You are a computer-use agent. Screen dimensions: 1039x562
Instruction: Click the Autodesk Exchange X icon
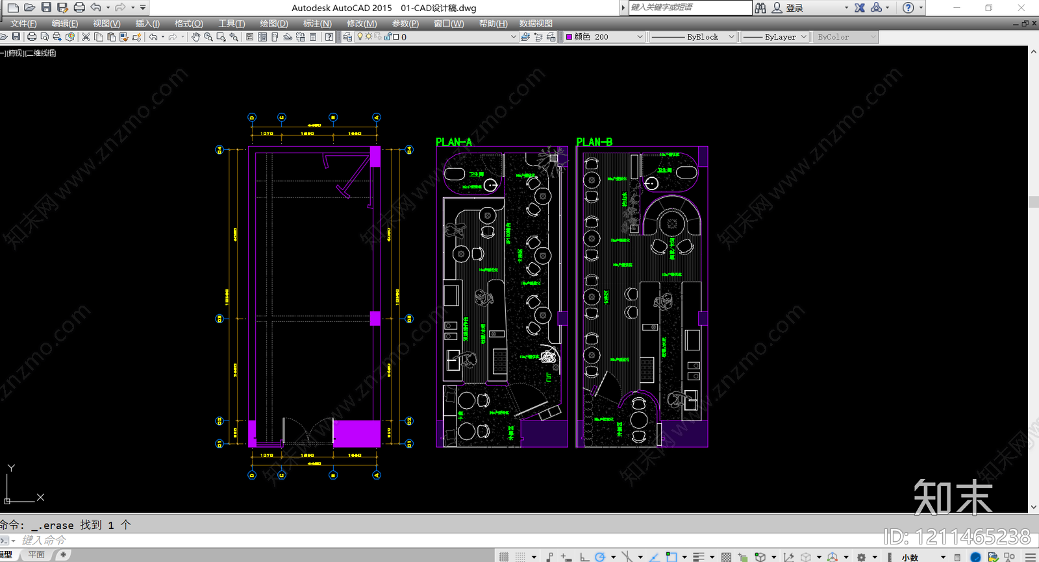pyautogui.click(x=860, y=8)
